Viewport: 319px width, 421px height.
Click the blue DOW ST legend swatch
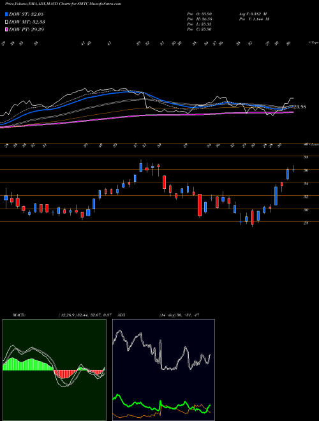click(x=6, y=14)
